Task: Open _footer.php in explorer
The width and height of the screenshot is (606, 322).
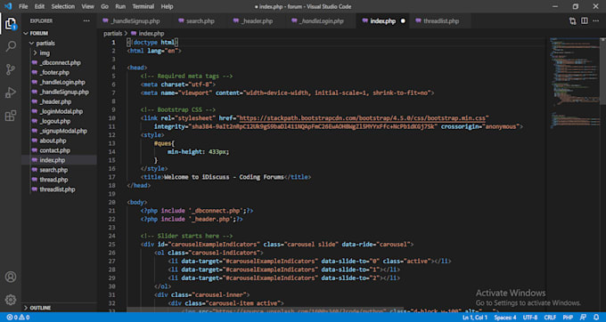Action: point(54,72)
